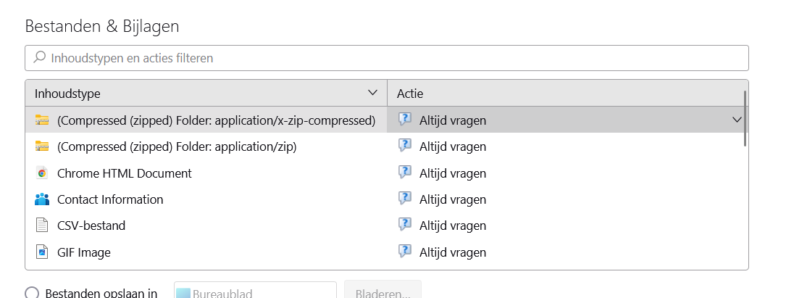Click Altijd vragen for application/zip row
Viewport: 794px width, 298px height.
coord(452,146)
